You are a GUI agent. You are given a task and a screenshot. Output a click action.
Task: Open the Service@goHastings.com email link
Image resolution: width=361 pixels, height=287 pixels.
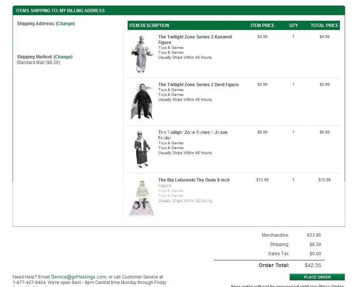78,277
